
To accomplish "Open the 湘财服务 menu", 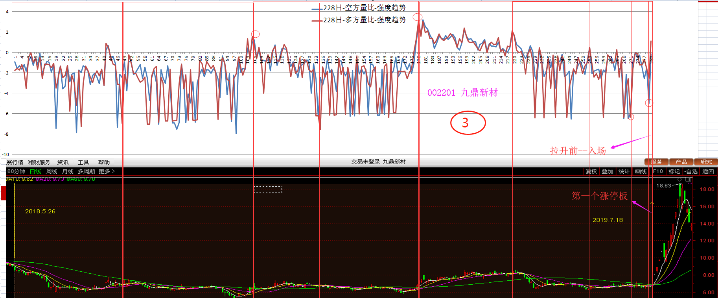I will point(39,162).
